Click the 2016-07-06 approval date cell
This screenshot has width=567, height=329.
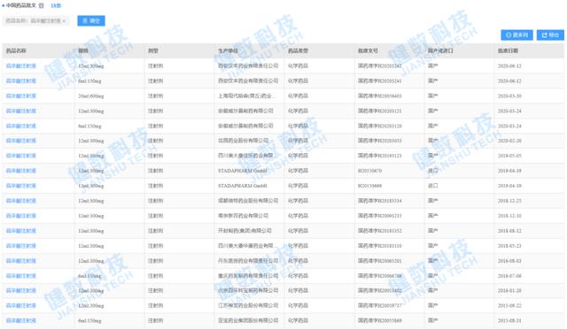click(509, 276)
